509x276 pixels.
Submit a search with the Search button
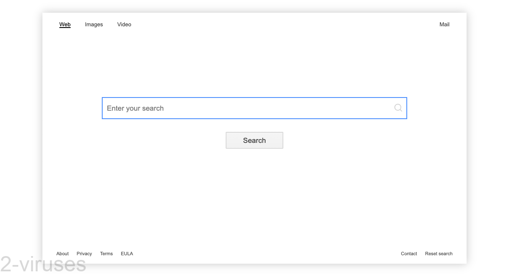pos(255,140)
